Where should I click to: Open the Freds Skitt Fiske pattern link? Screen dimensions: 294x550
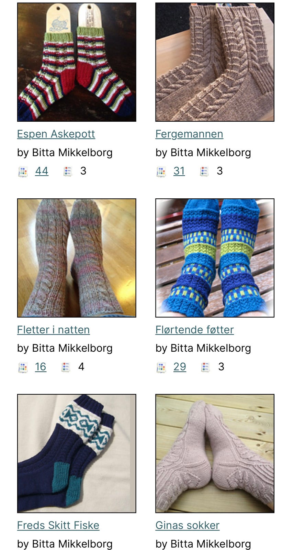[58, 526]
